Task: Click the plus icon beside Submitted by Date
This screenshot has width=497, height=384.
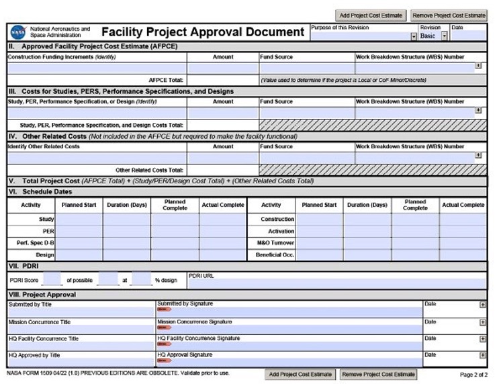Action: click(x=482, y=305)
